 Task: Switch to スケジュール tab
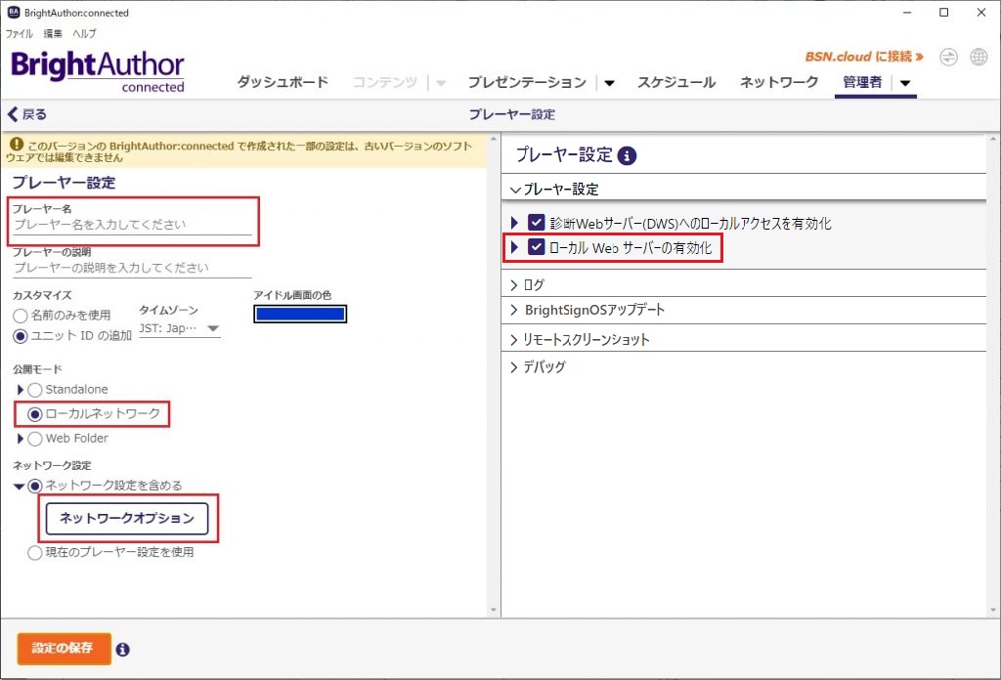tap(676, 82)
